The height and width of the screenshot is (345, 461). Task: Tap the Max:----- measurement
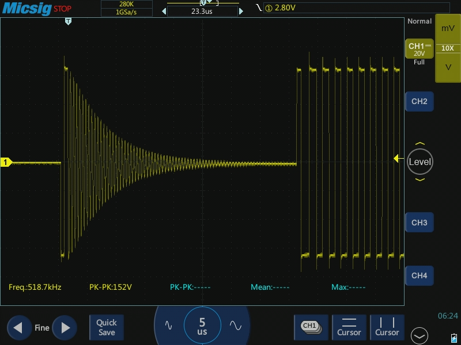(349, 287)
